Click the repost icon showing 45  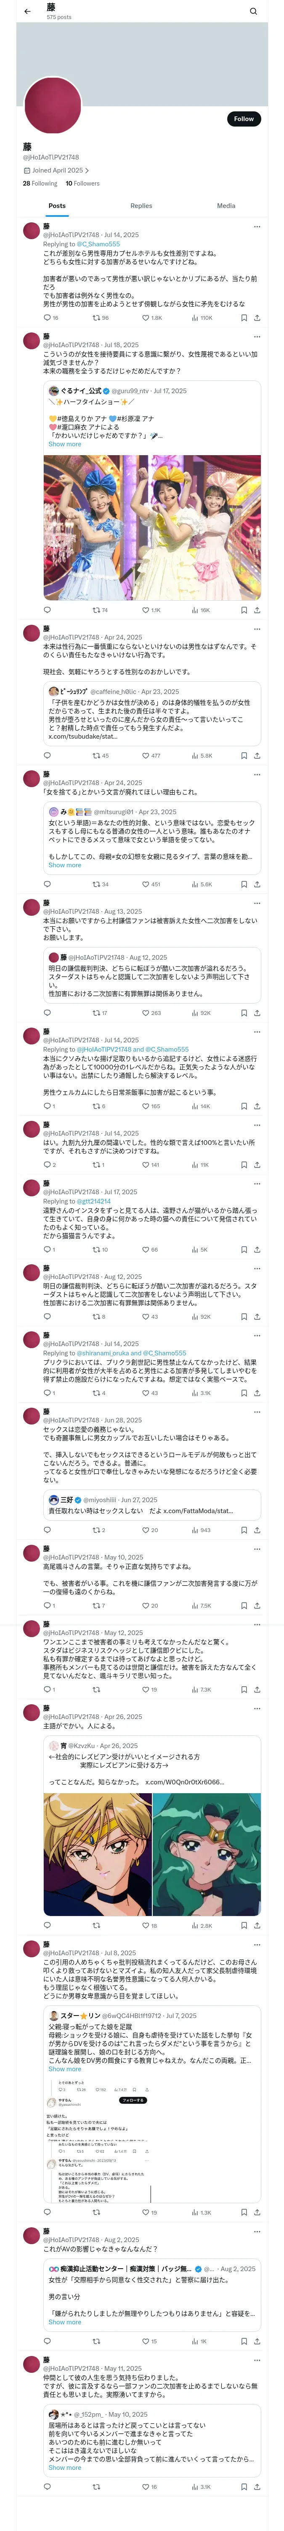96,756
